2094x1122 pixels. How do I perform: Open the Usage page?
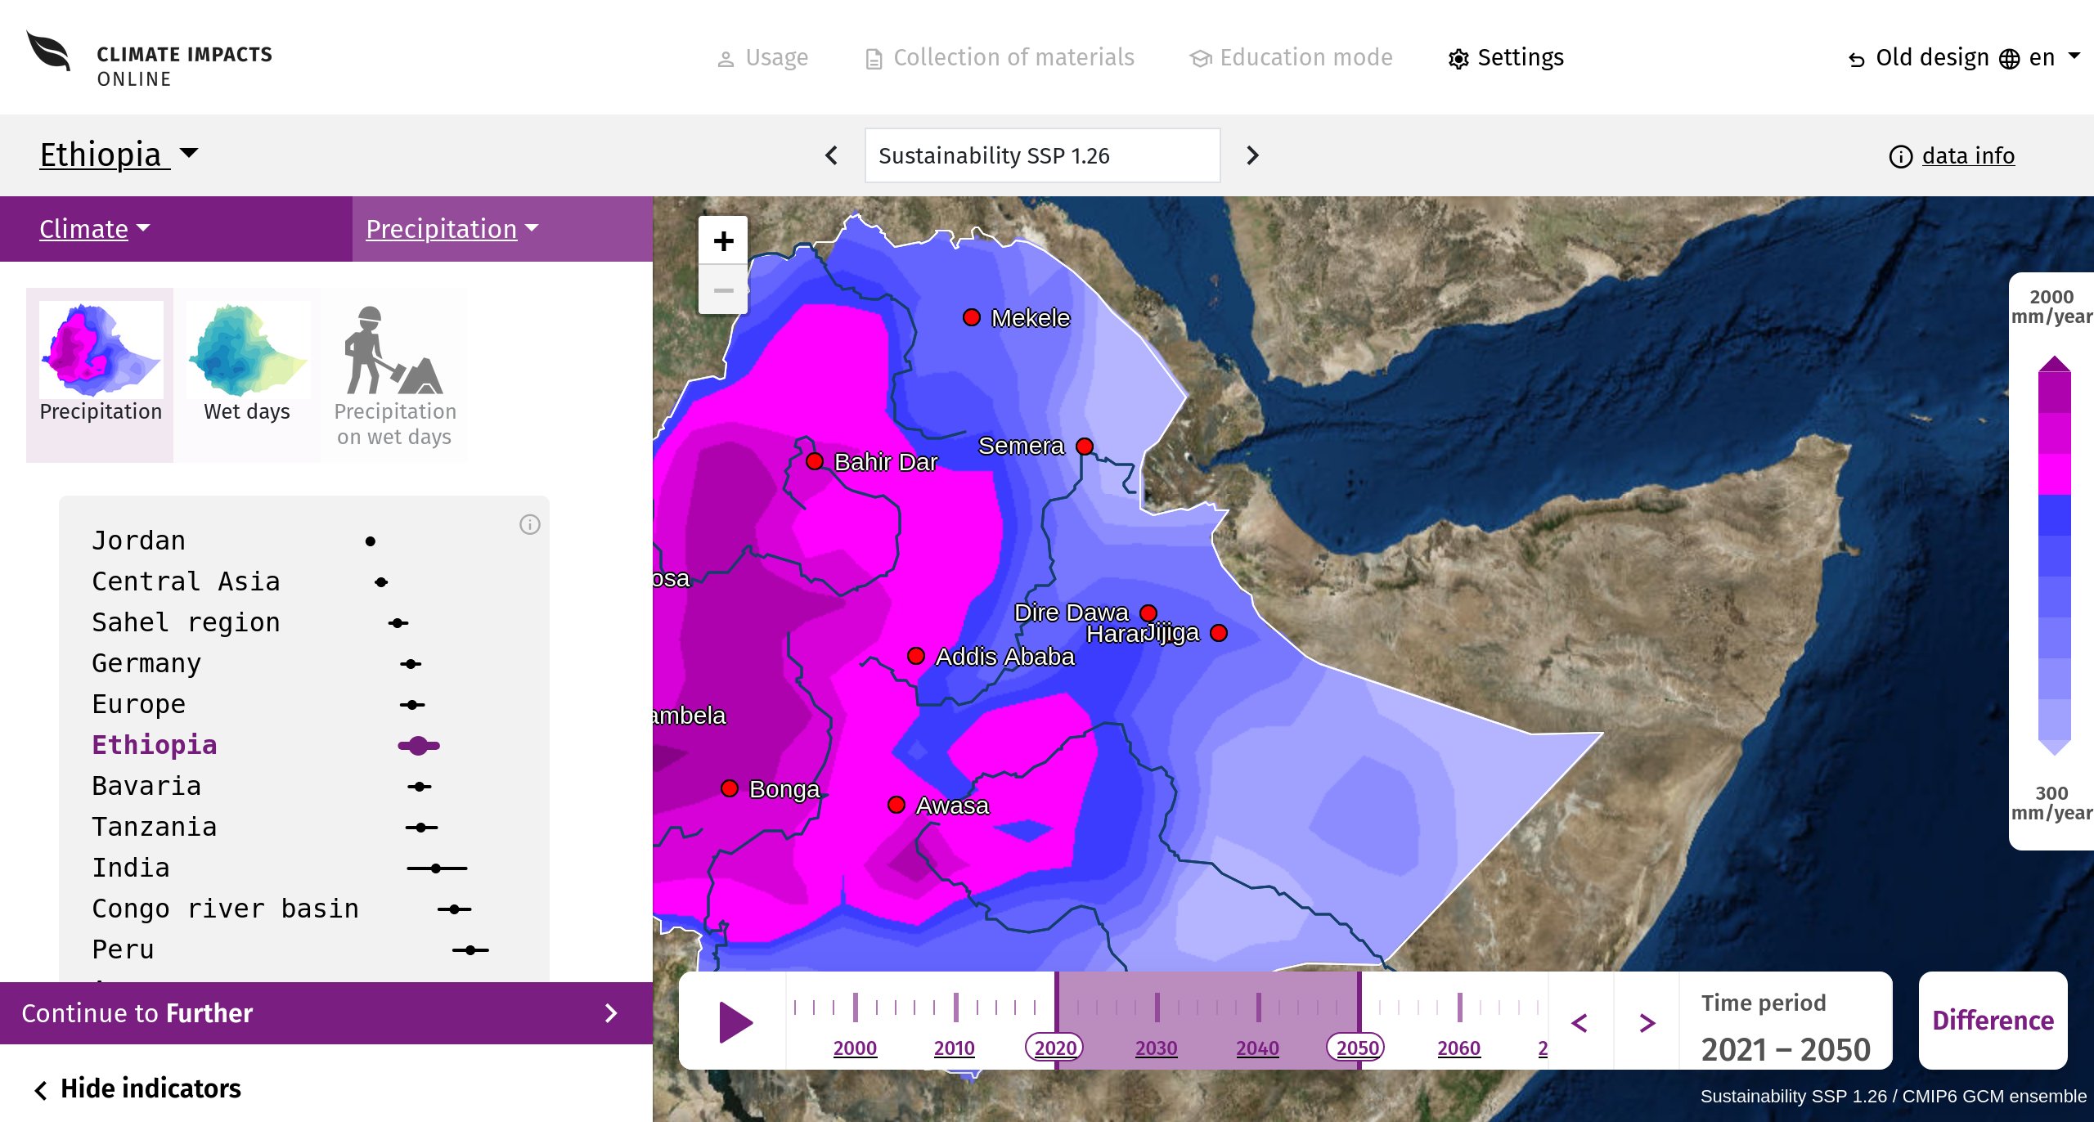[x=762, y=58]
